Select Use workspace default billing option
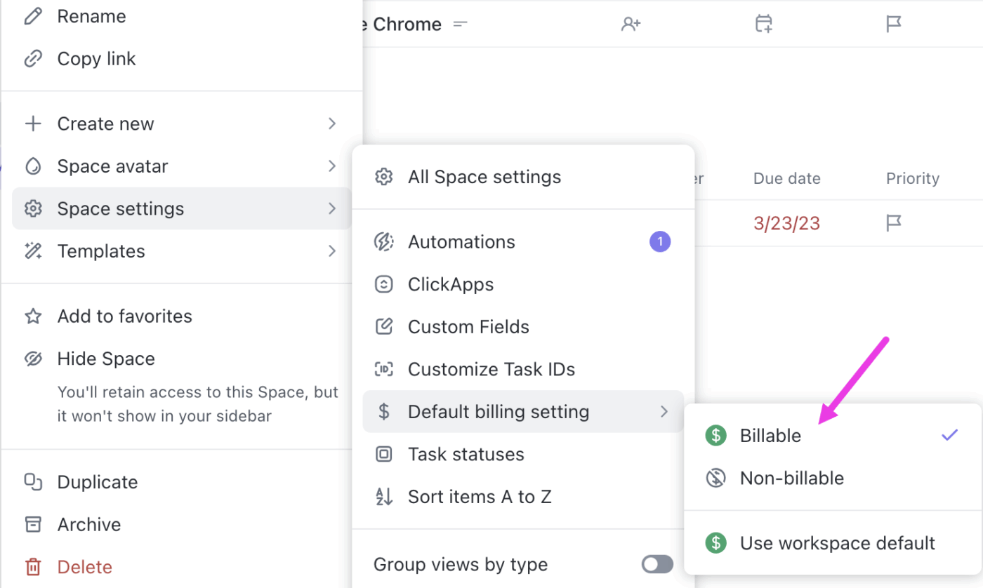 [837, 542]
